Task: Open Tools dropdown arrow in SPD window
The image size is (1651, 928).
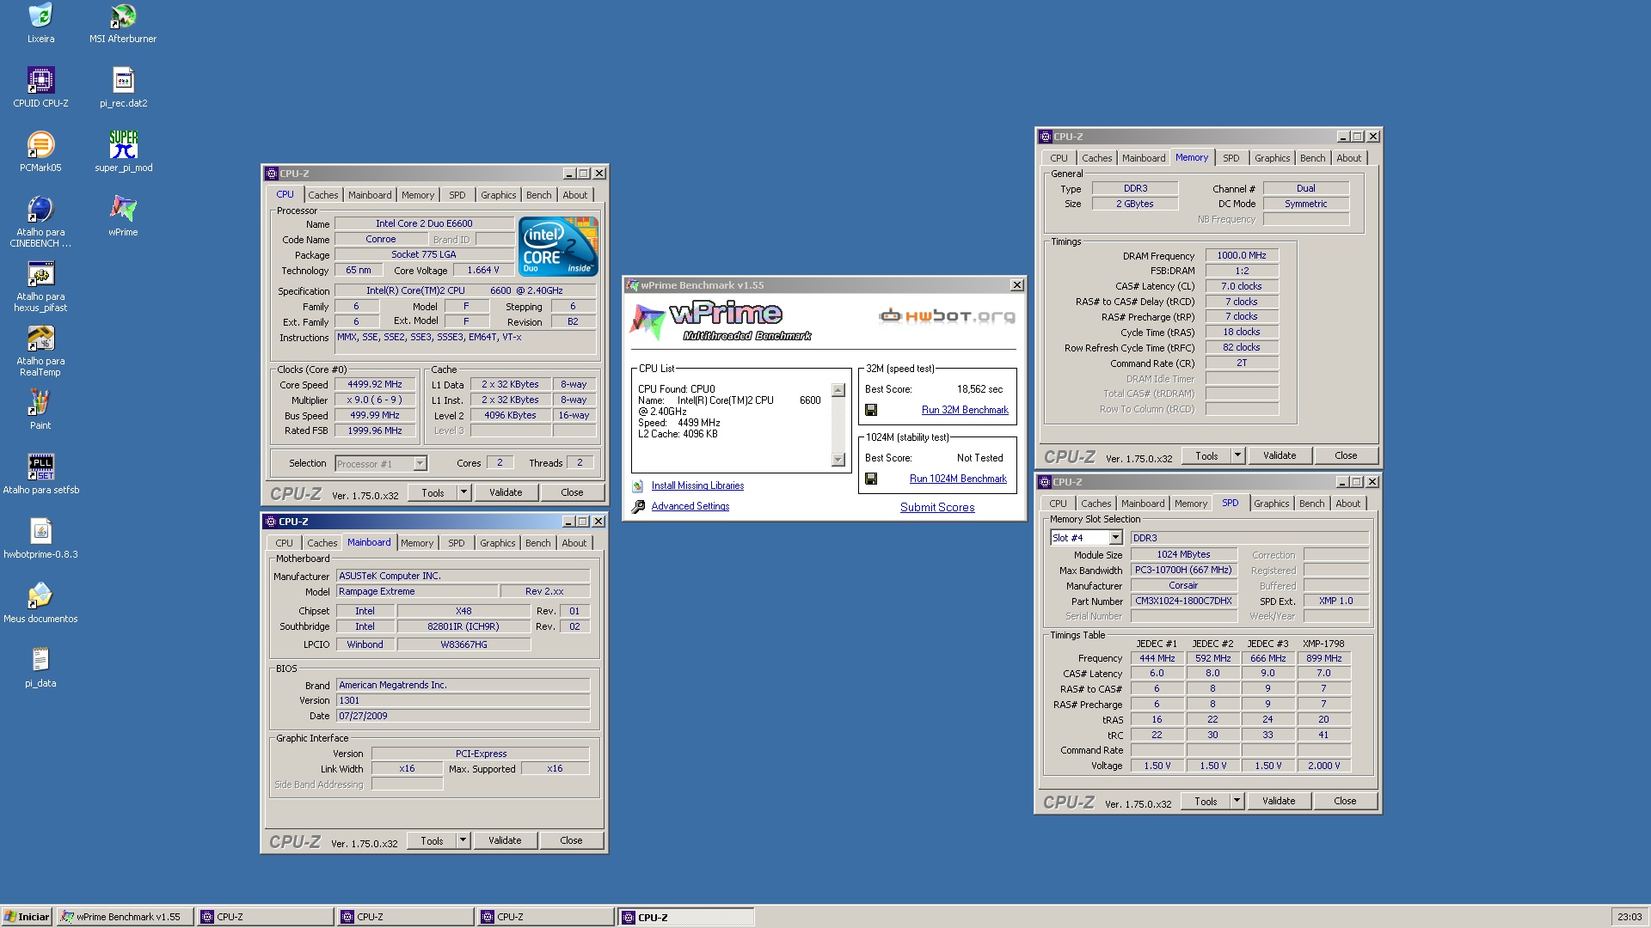Action: click(1237, 801)
